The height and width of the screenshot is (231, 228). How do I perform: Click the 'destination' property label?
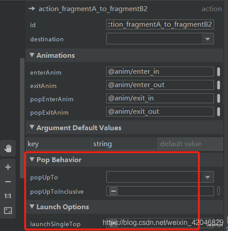(x=47, y=40)
